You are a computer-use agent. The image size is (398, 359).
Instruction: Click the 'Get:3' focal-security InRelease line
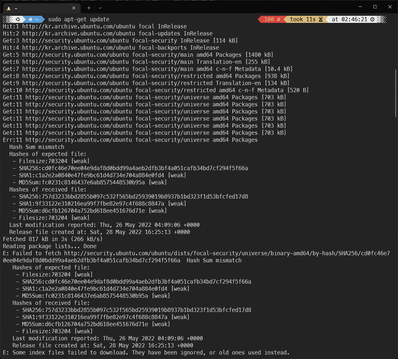tap(120, 41)
